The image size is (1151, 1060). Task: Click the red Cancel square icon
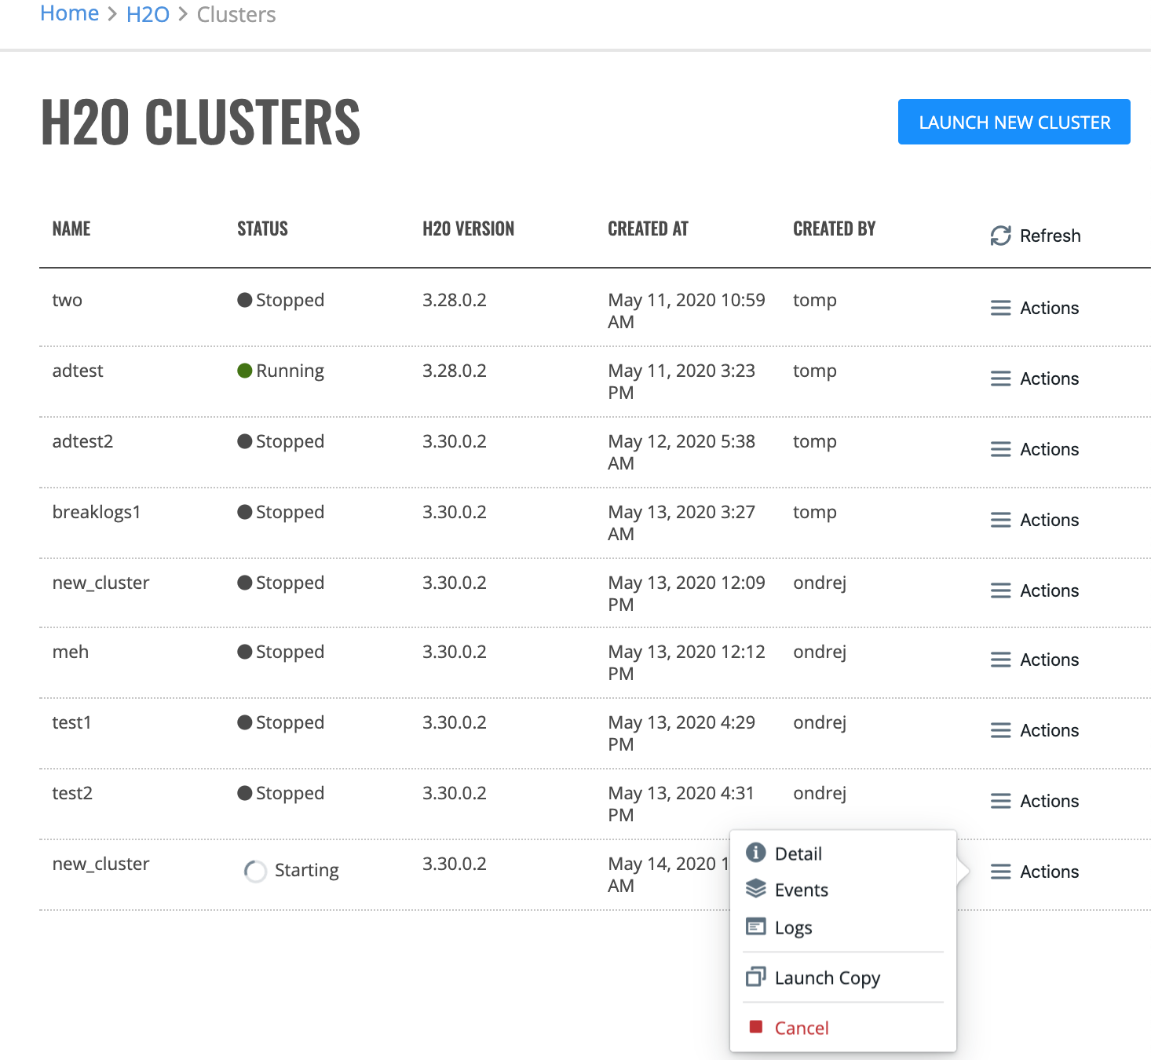pos(756,1027)
